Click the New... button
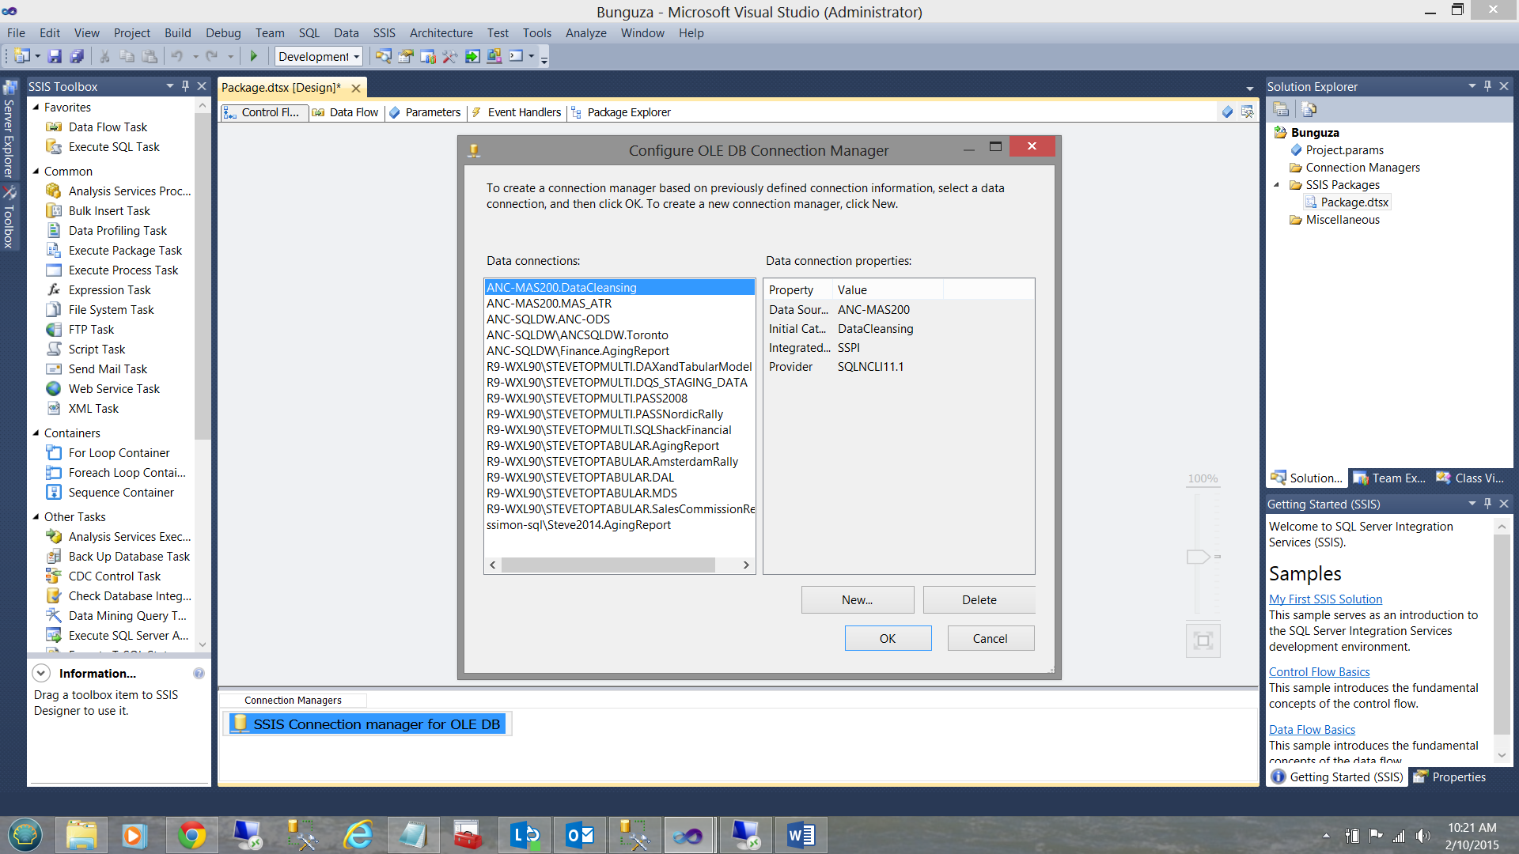The height and width of the screenshot is (854, 1519). click(x=857, y=600)
